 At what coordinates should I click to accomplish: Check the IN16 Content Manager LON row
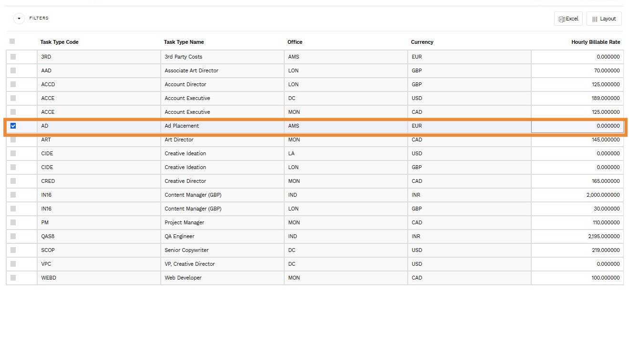[13, 209]
